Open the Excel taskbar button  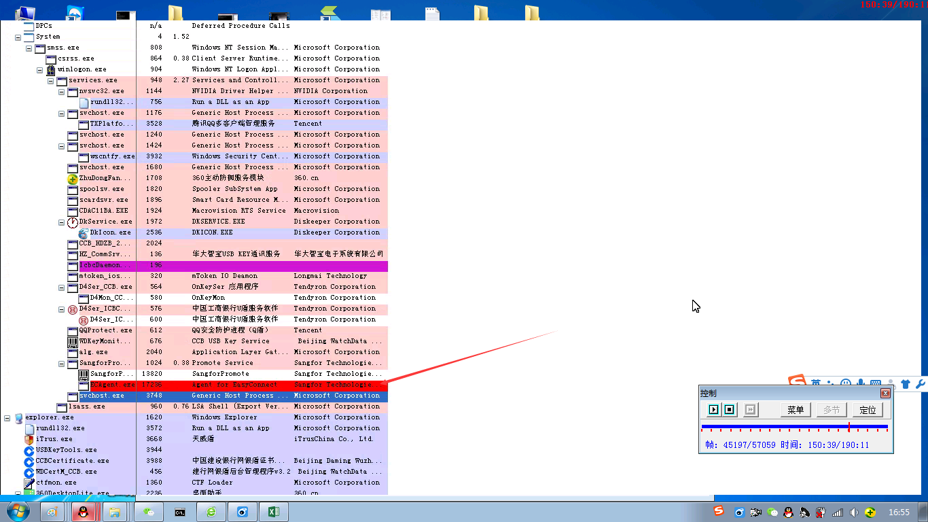click(274, 512)
